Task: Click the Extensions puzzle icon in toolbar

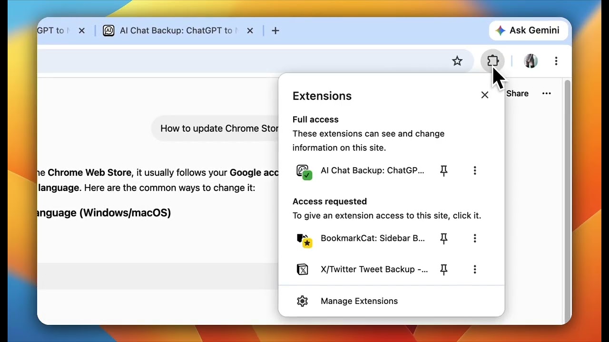Action: pos(492,61)
